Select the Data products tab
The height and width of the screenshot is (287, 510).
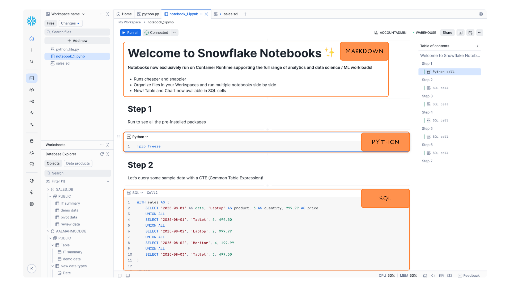(x=78, y=163)
